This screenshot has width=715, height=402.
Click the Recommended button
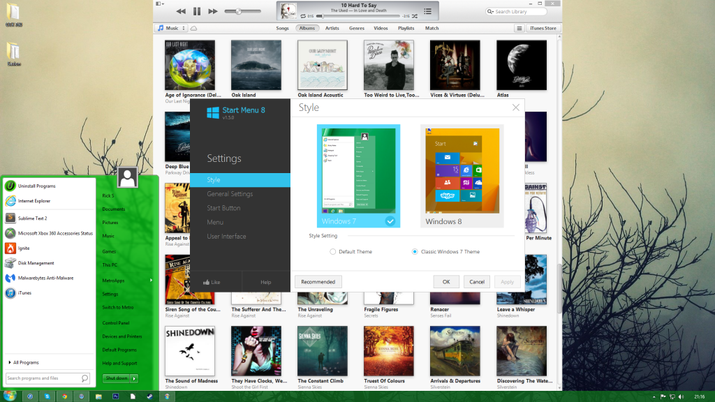point(318,282)
